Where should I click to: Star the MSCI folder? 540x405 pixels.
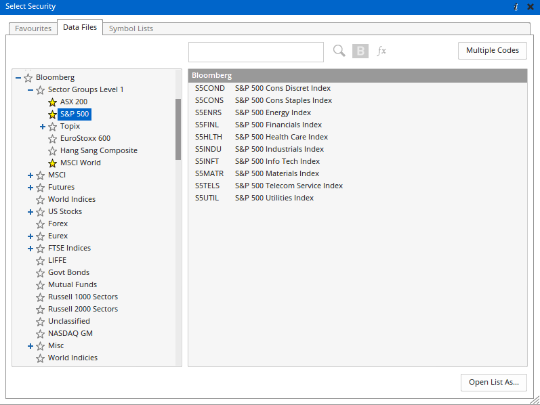pyautogui.click(x=40, y=175)
